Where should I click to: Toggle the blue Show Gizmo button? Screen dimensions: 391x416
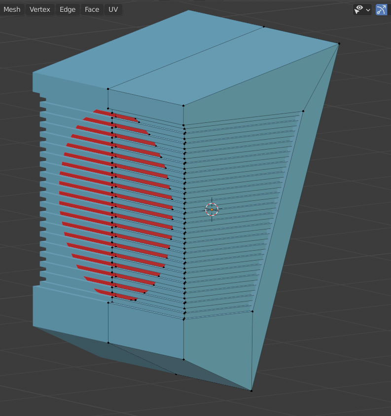click(x=381, y=9)
